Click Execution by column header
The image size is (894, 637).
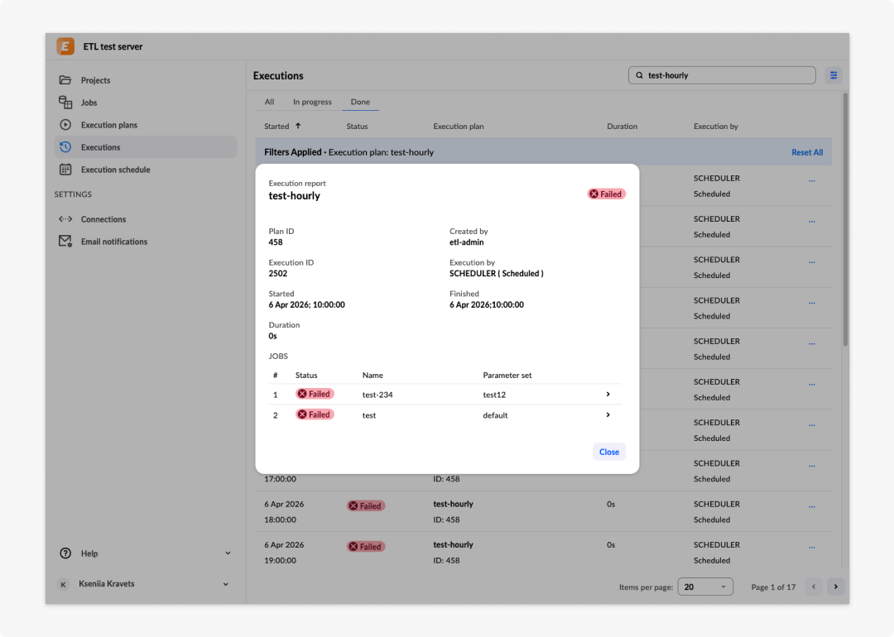(x=715, y=127)
